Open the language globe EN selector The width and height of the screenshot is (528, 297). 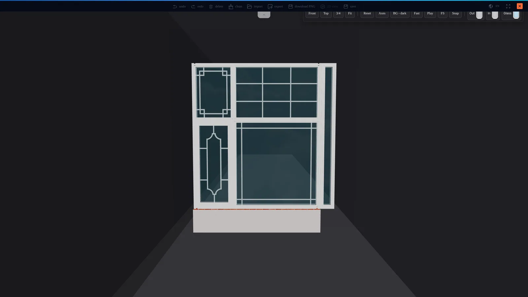(x=494, y=6)
